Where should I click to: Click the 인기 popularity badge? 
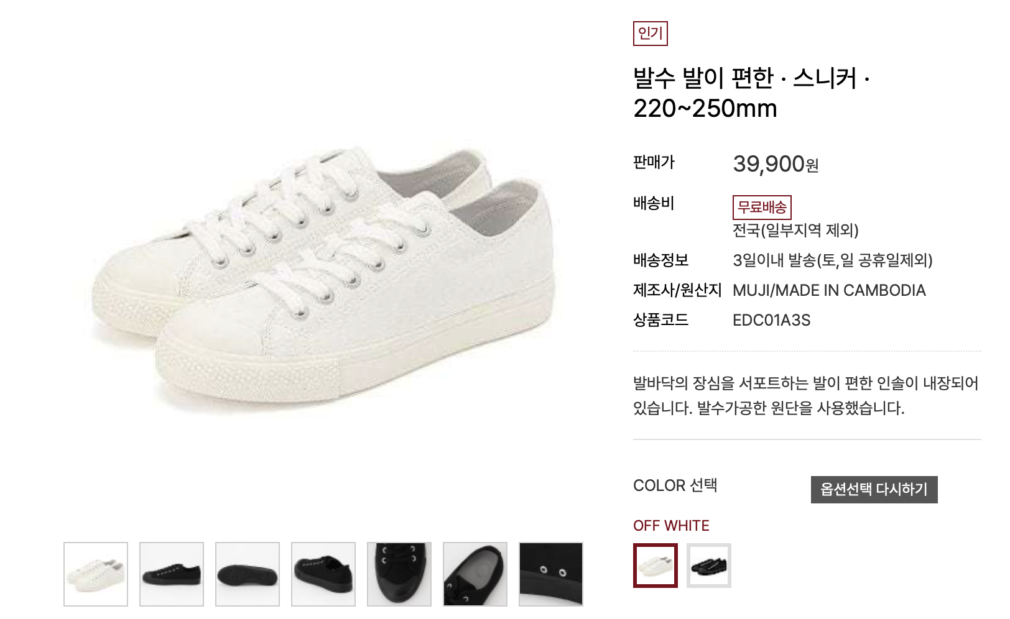(651, 34)
